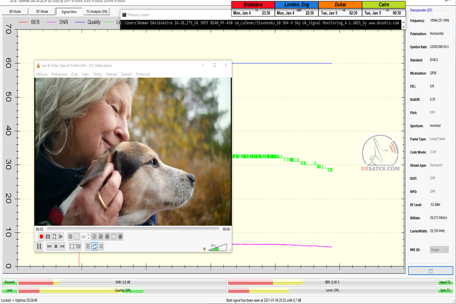The image size is (456, 304).
Task: Set the A-B loop point
Action: point(54,237)
